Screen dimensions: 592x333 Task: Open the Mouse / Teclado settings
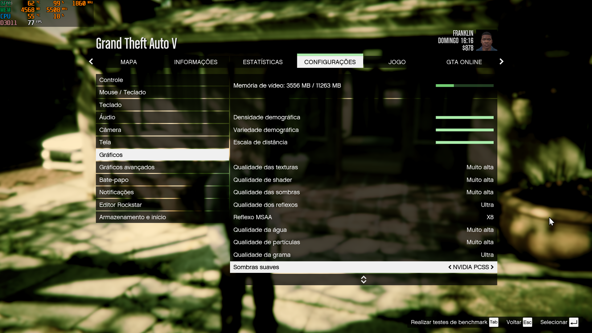(162, 92)
